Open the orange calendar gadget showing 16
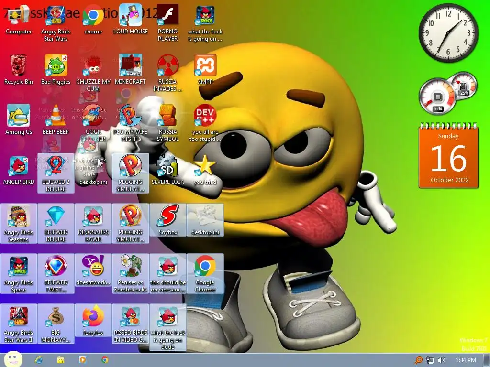490x367 pixels. [x=448, y=155]
